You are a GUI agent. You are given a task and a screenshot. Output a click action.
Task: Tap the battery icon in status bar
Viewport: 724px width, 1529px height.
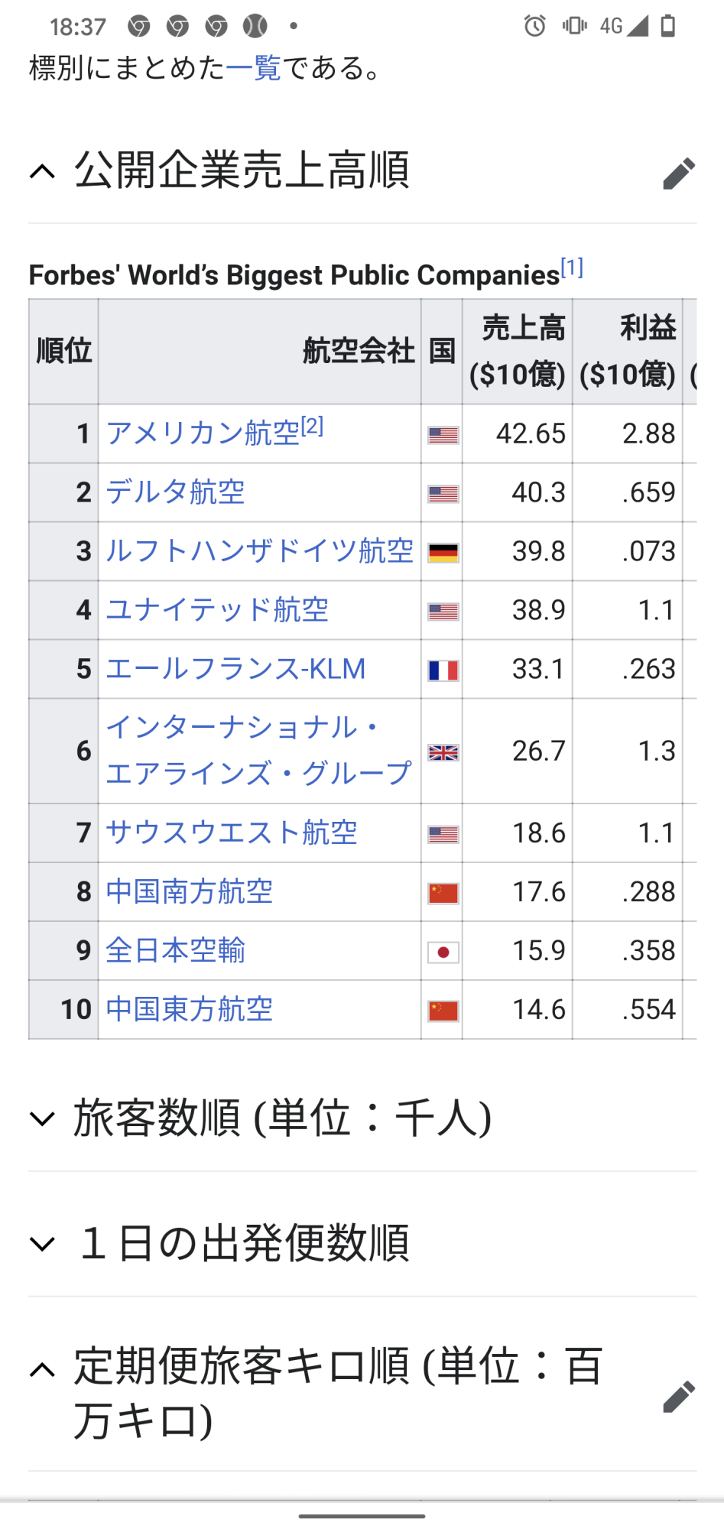pyautogui.click(x=667, y=26)
